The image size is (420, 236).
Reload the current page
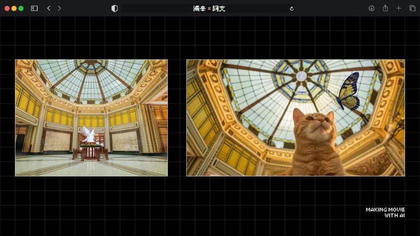coord(292,9)
